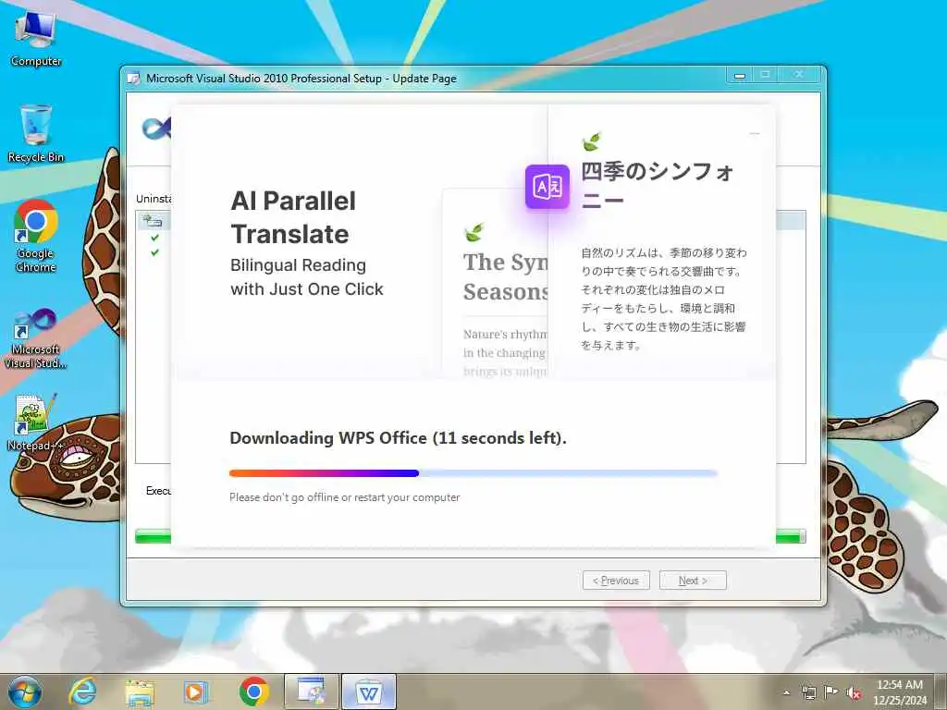Click the uninstall list header icon in Setup
Viewport: 947px width, 710px height.
point(153,220)
